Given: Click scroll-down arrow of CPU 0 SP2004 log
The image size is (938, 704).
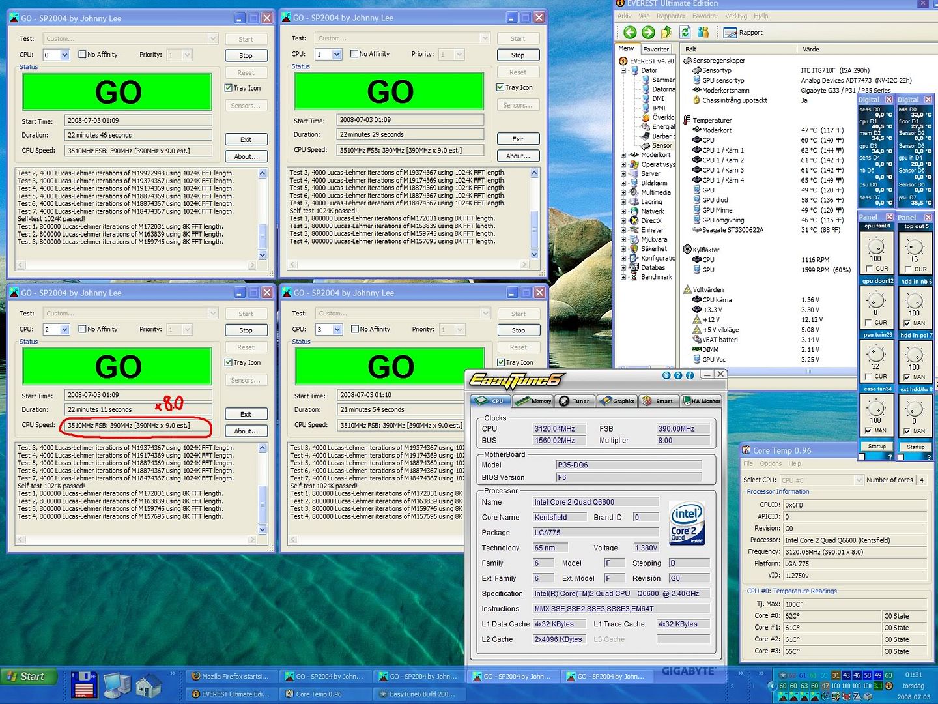Looking at the screenshot, I should click(263, 256).
